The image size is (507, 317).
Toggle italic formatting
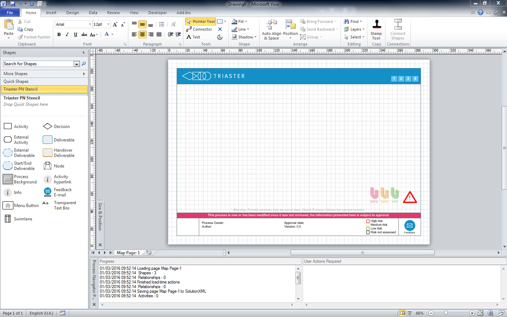67,34
